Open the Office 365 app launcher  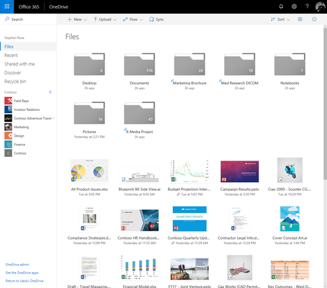7,6
